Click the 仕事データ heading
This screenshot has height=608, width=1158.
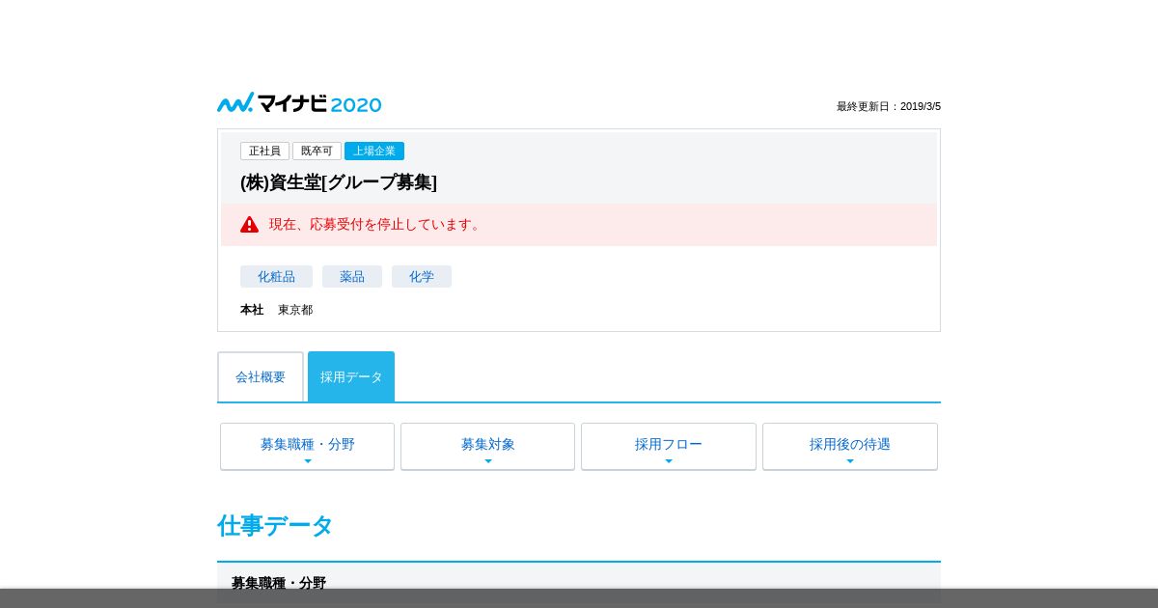point(275,526)
